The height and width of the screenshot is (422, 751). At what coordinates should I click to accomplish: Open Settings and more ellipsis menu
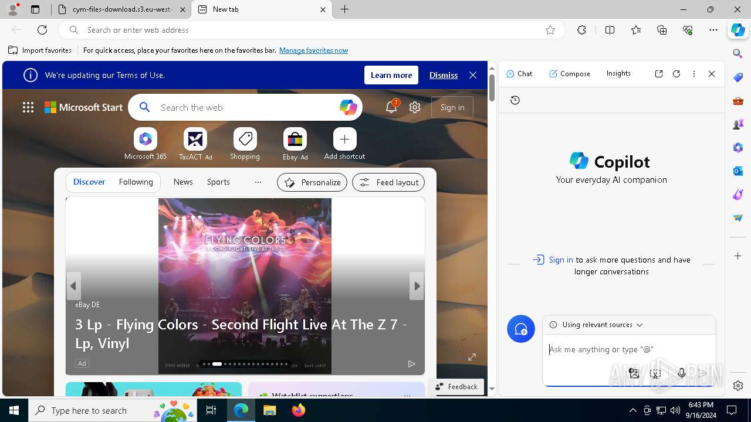(x=713, y=30)
